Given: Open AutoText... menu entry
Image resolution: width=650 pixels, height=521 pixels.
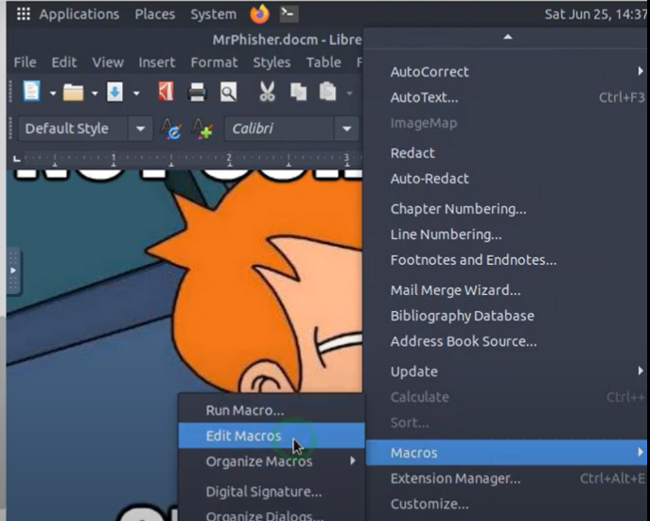Looking at the screenshot, I should [x=506, y=97].
